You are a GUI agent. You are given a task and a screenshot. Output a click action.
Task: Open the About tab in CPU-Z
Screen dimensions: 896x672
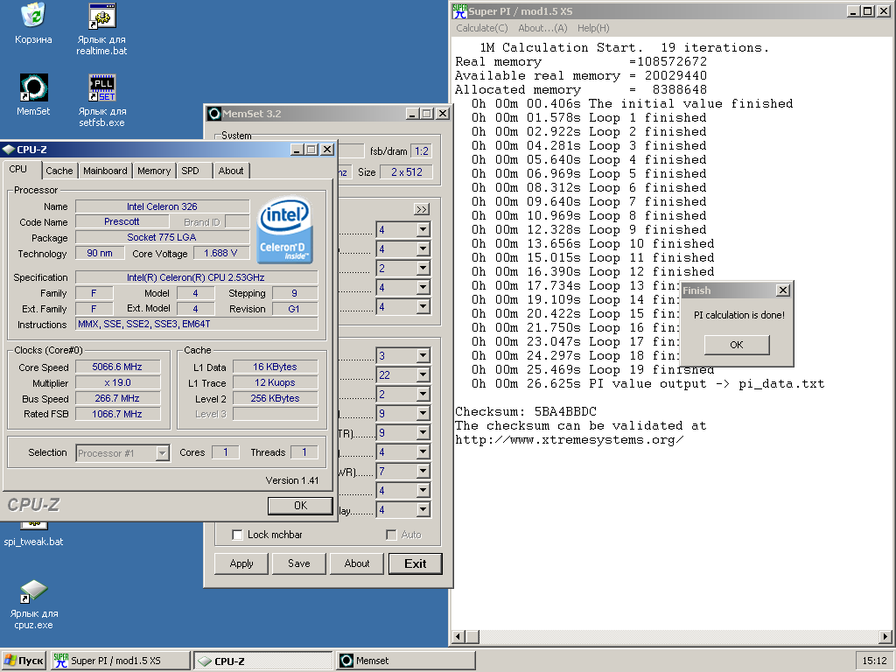tap(231, 171)
